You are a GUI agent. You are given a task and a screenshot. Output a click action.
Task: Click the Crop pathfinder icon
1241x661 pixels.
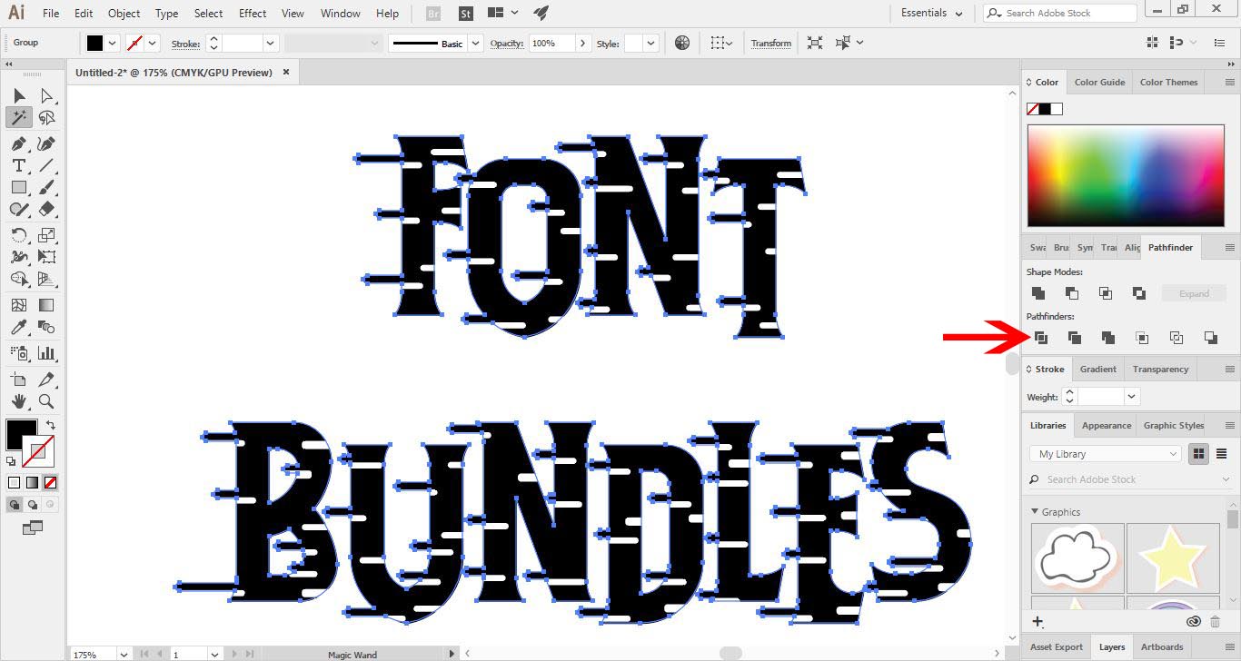(1142, 338)
